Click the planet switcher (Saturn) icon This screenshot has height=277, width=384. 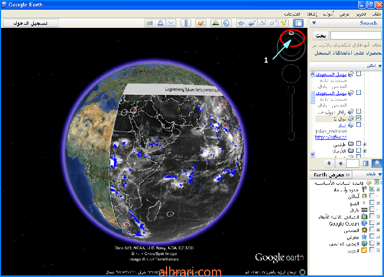pos(201,23)
